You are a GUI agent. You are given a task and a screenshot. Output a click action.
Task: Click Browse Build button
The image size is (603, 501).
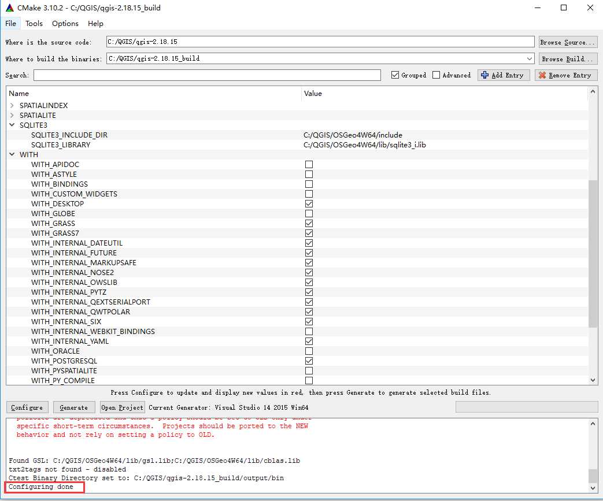568,59
